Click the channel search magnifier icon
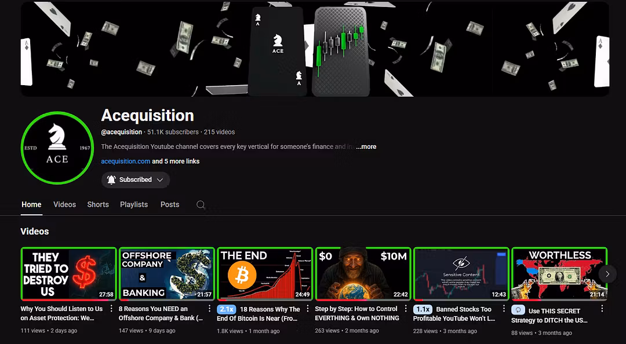 point(201,205)
